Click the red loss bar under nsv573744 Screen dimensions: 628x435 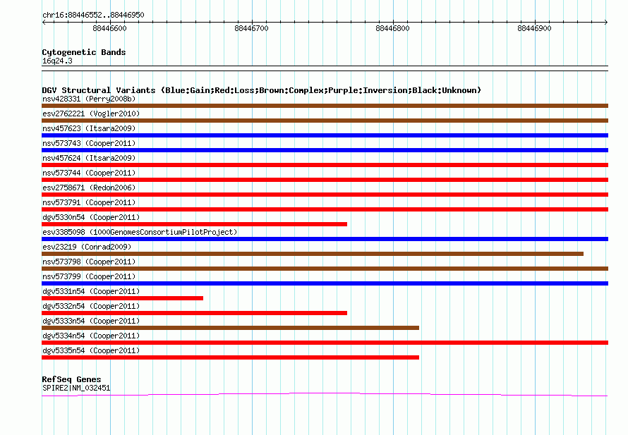coord(325,180)
